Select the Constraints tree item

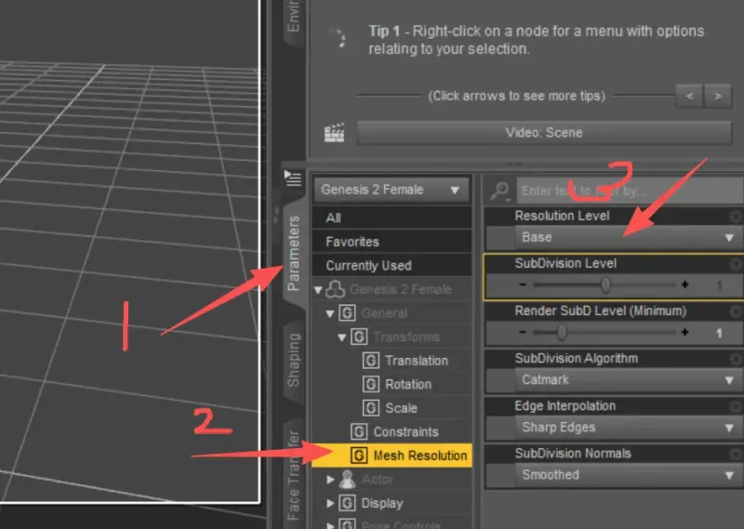405,431
